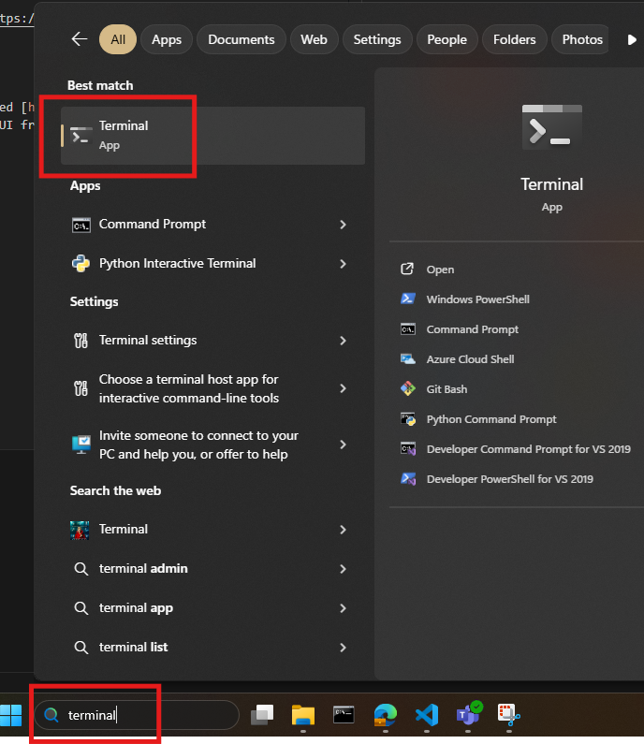Launch Azure Cloud Shell profile
Viewport: 644px width, 744px height.
[470, 359]
